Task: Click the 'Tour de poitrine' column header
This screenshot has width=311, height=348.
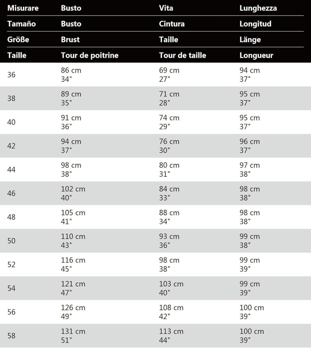Action: tap(90, 55)
